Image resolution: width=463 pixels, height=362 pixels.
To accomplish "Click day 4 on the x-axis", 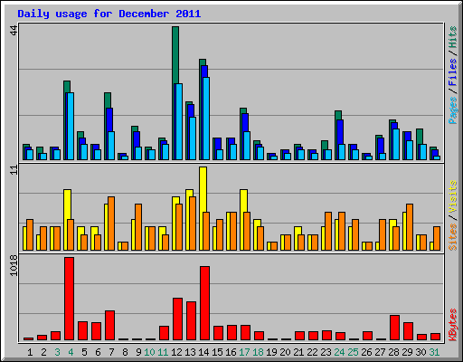I will (x=71, y=352).
